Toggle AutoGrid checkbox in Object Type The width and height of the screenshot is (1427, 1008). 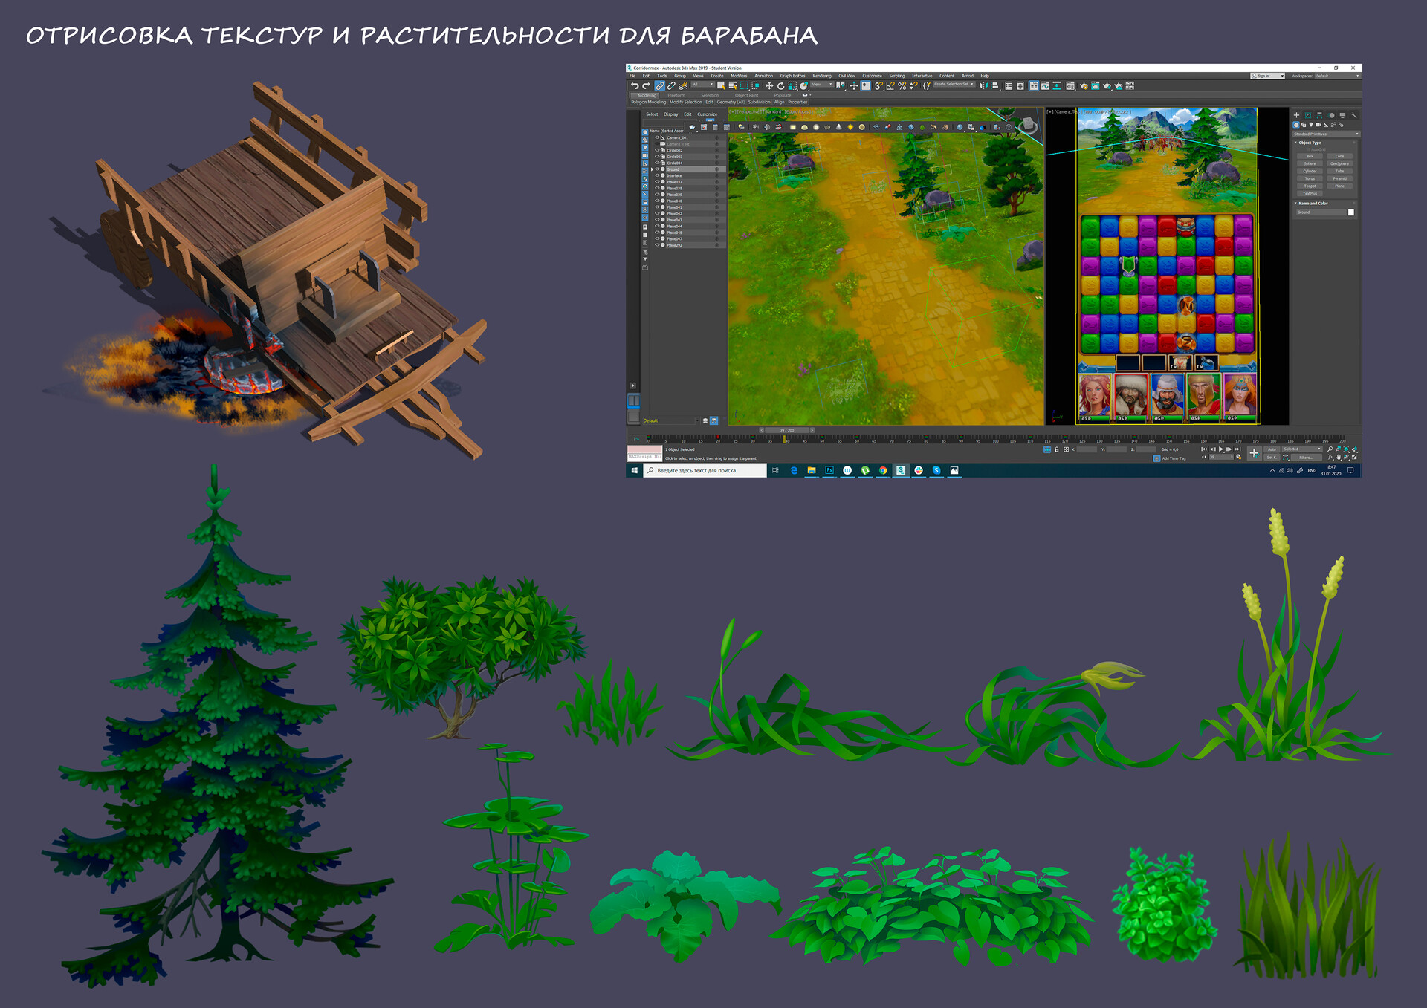[1308, 149]
